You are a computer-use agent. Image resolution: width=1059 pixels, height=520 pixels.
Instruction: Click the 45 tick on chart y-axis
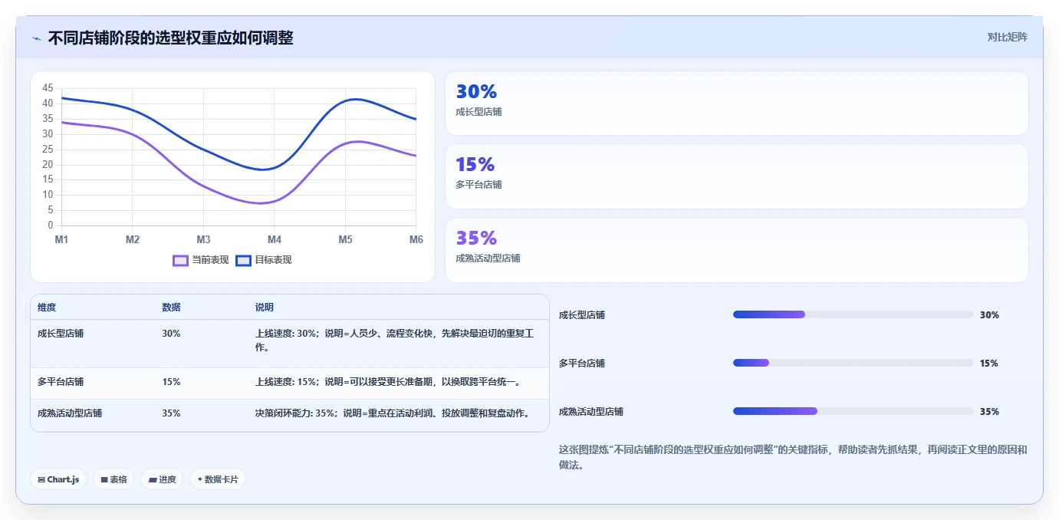(x=48, y=88)
